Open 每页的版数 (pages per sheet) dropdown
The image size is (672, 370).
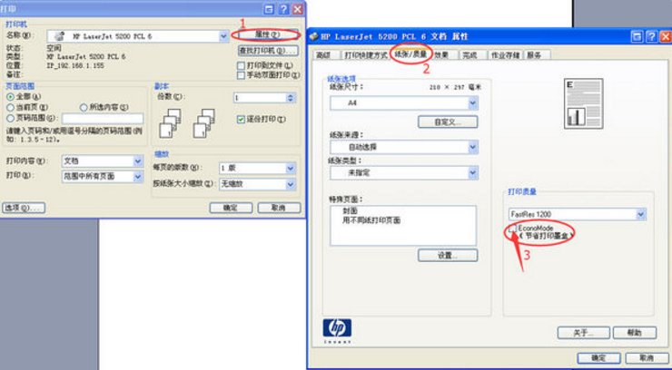pos(257,168)
